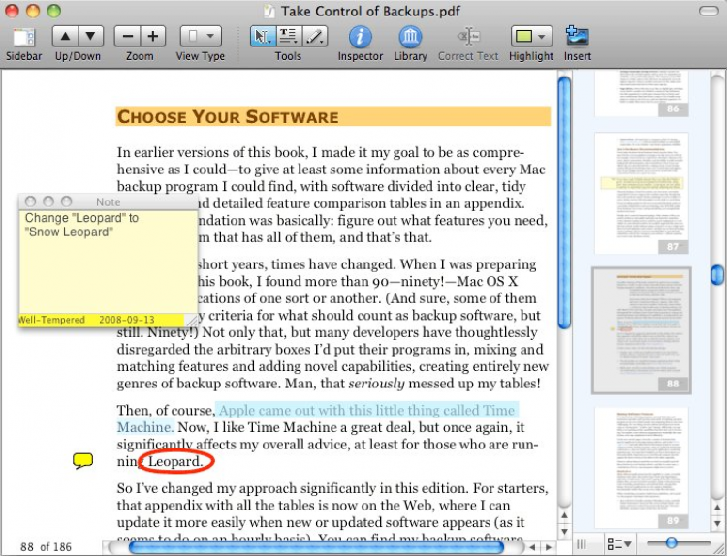Click the yellow note comment icon
This screenshot has width=727, height=556.
pyautogui.click(x=83, y=460)
